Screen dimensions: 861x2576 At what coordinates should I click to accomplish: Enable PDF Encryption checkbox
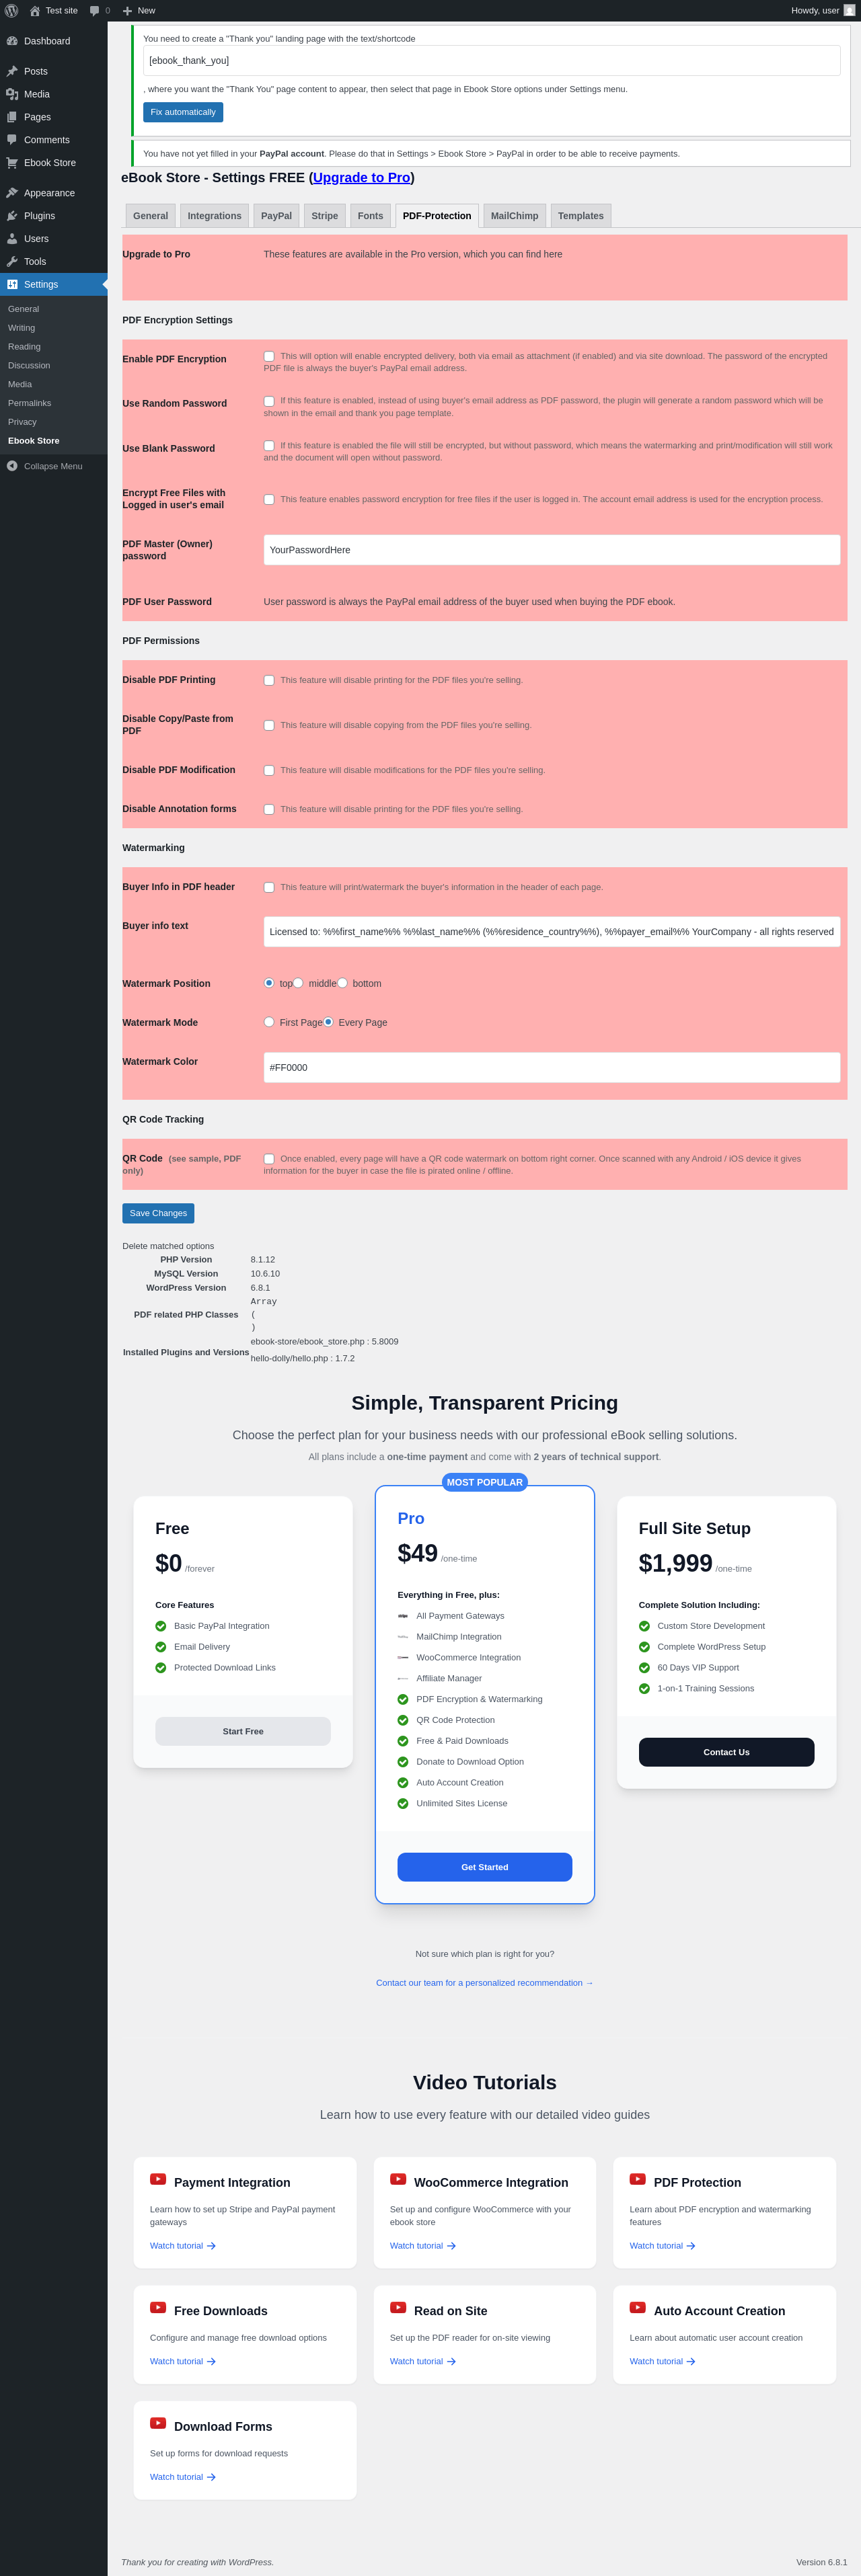tap(268, 356)
